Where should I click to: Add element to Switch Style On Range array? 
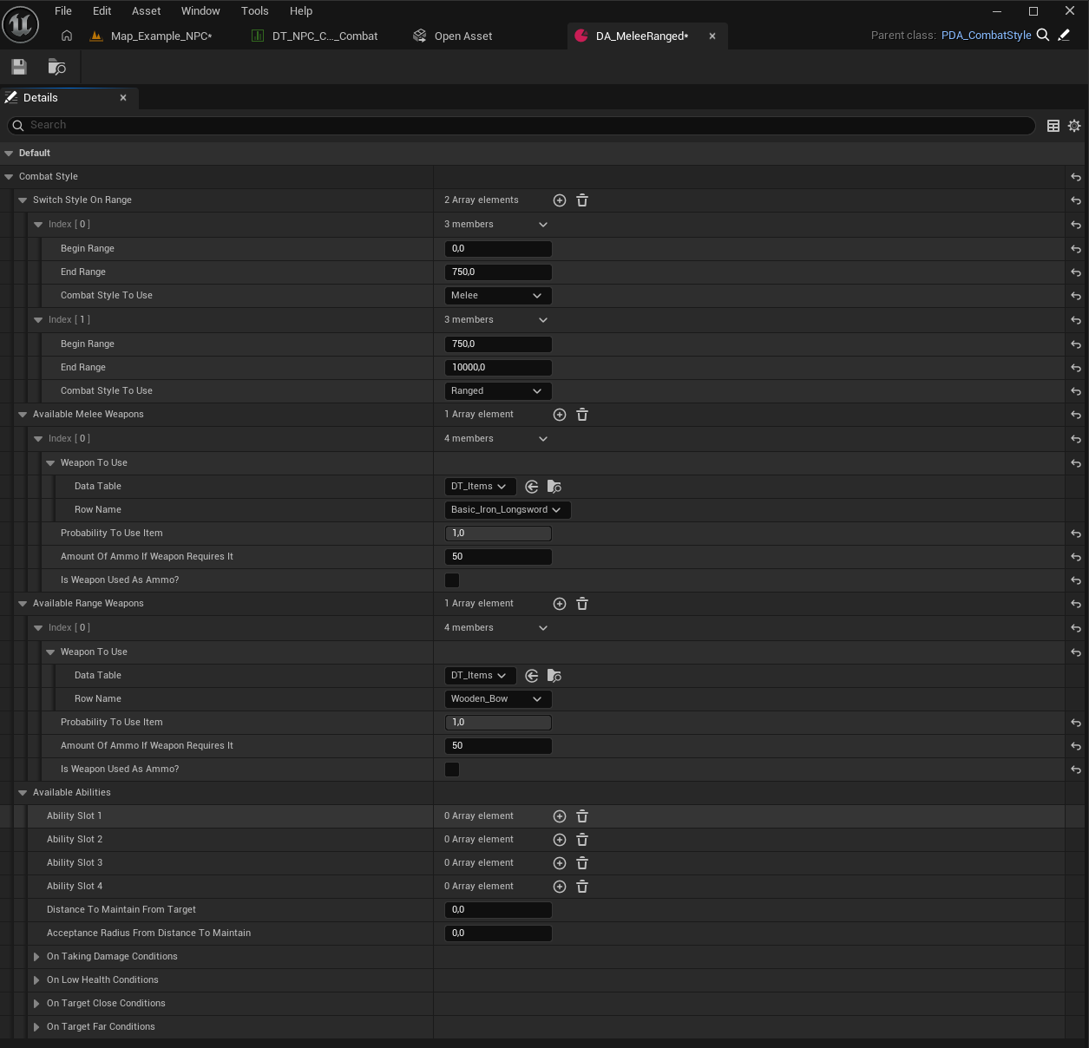[560, 200]
